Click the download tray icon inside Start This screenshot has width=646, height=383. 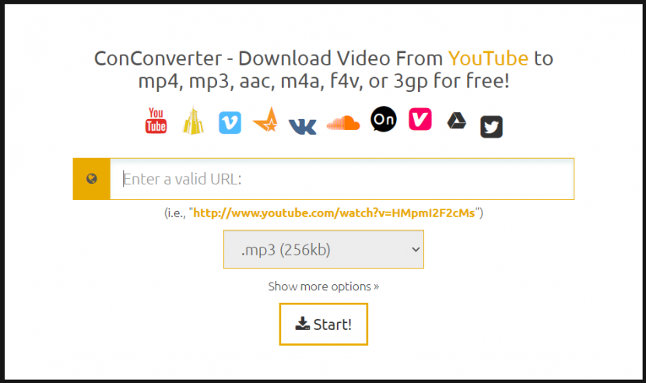coord(303,324)
